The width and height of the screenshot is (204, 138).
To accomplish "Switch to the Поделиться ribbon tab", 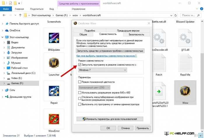I will (37, 9).
